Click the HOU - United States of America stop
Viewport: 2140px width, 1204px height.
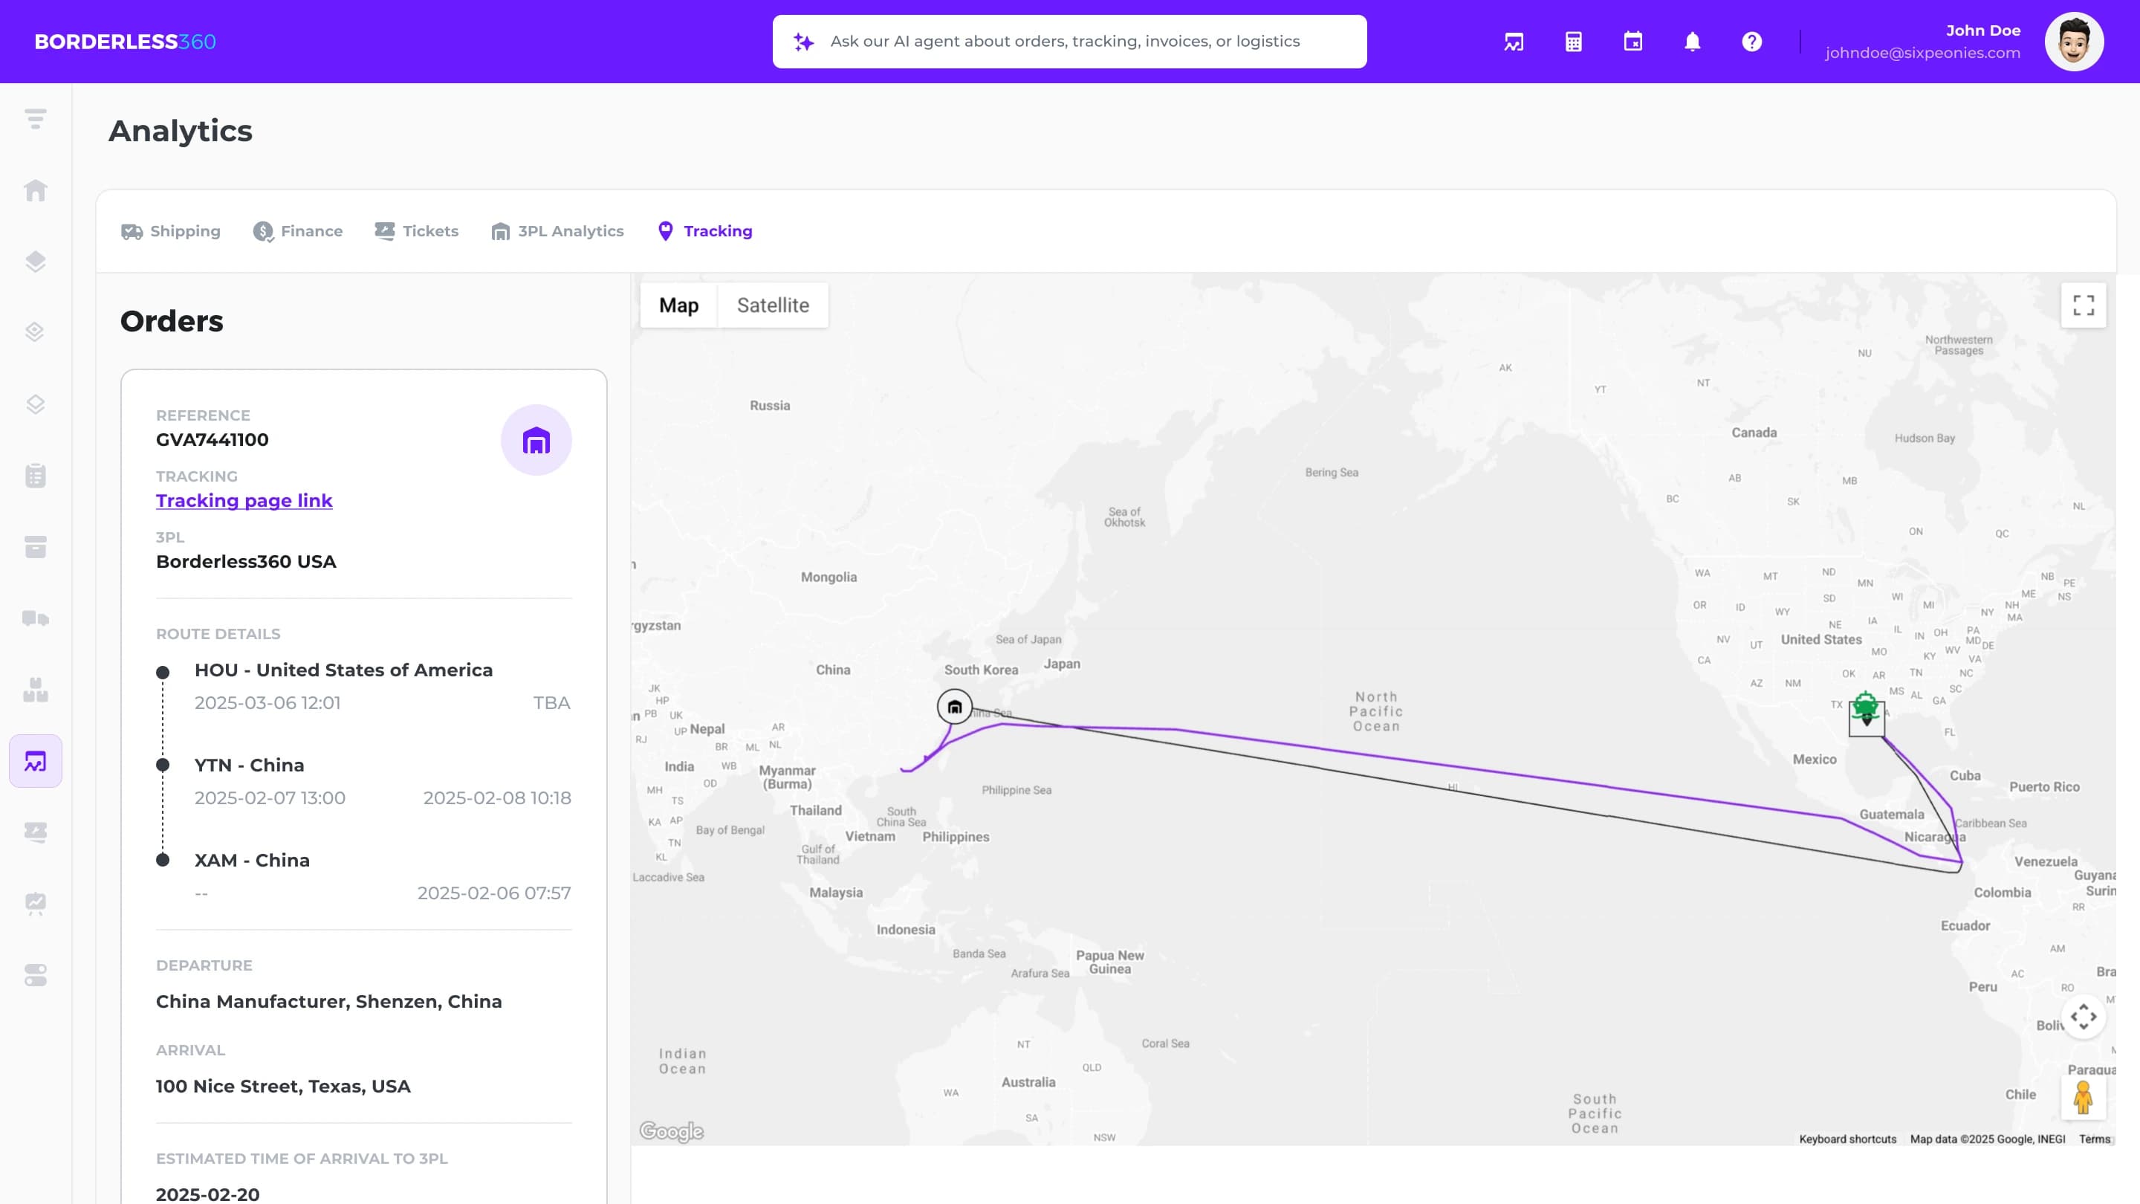point(343,670)
